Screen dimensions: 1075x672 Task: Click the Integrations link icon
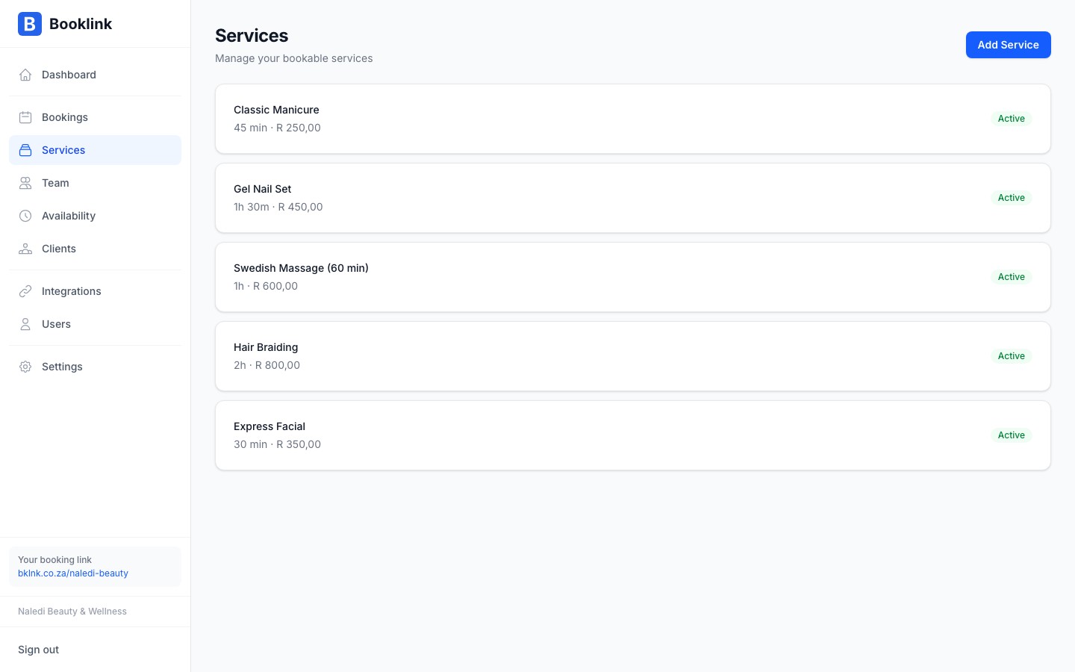tap(25, 291)
